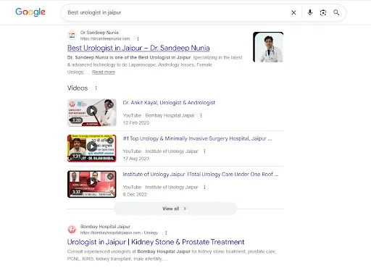Open options menu for the Bombay Hospital Jaipur video
This screenshot has height=268, width=371.
click(201, 115)
